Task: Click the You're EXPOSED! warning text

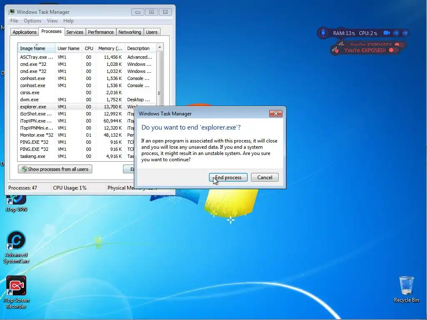Action: tap(365, 50)
